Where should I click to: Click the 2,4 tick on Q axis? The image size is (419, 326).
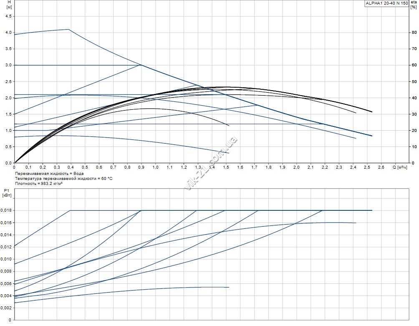pos(353,167)
